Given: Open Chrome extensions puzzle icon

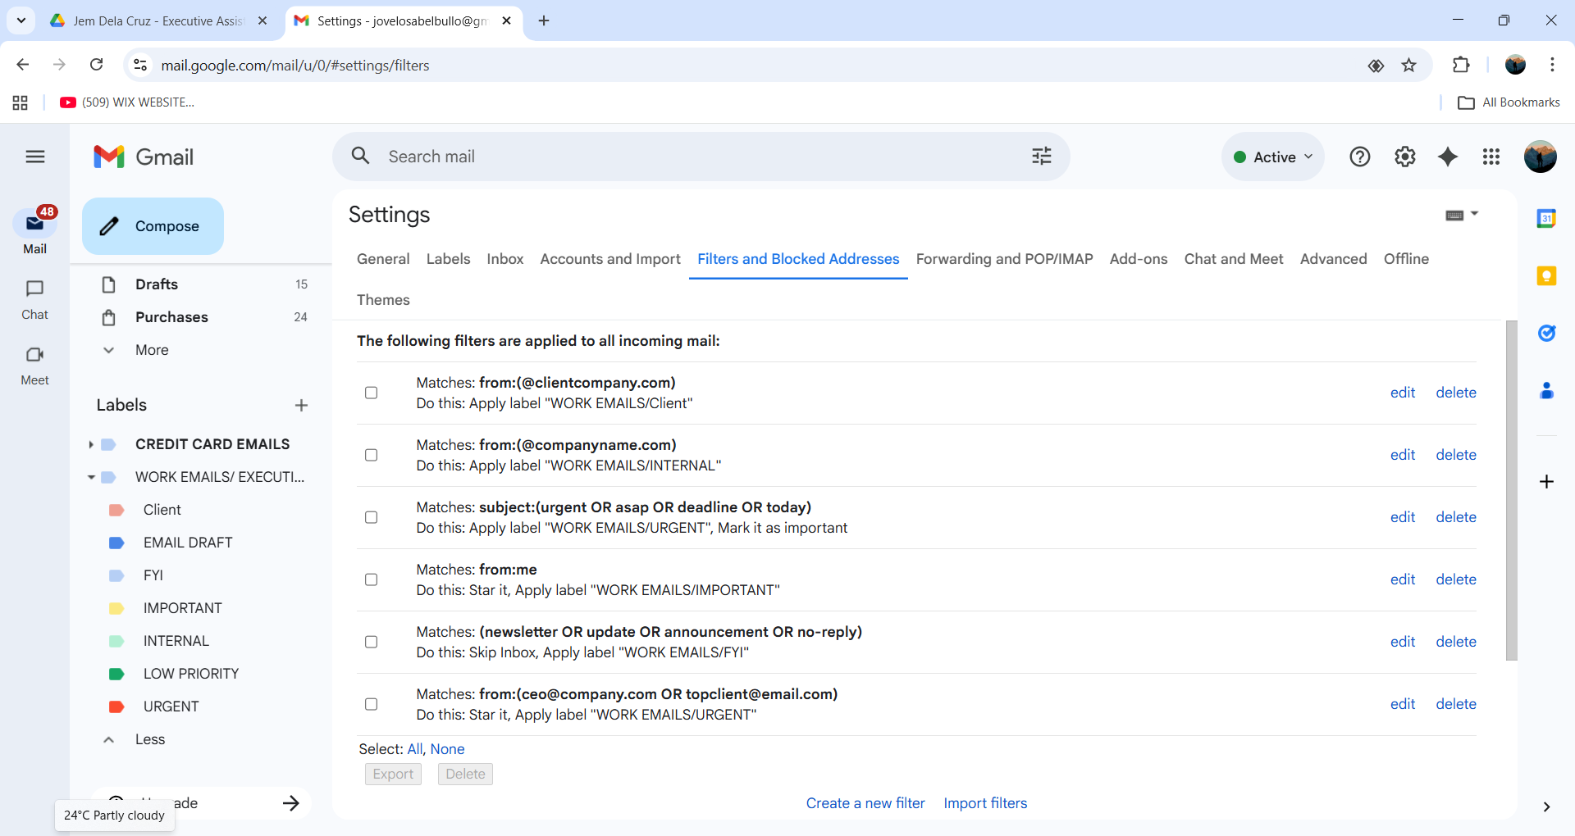Looking at the screenshot, I should pyautogui.click(x=1461, y=65).
